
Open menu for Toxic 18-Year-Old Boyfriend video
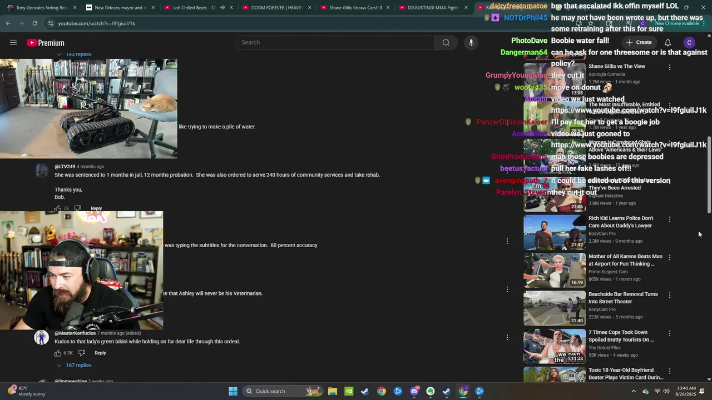click(x=669, y=371)
